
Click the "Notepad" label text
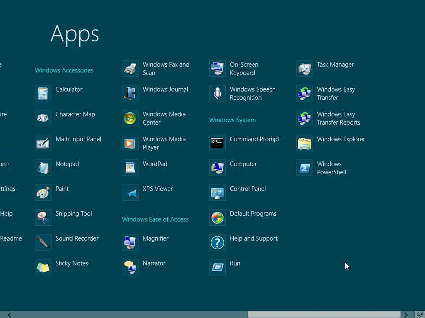pos(67,164)
